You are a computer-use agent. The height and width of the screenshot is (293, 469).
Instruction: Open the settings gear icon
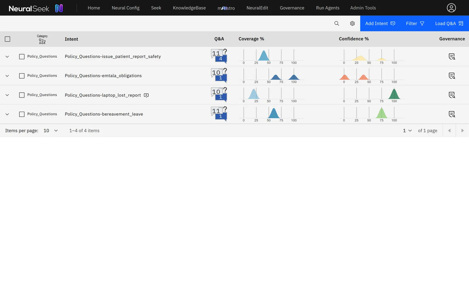[352, 23]
